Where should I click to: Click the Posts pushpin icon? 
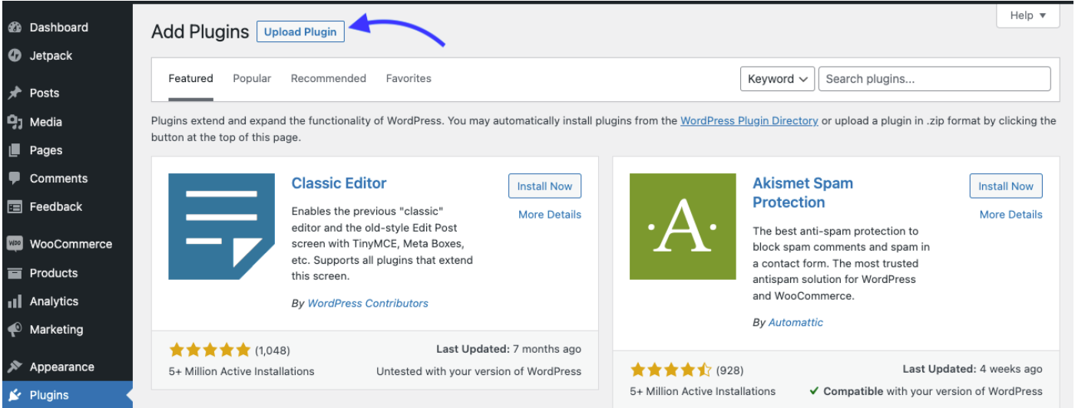point(15,93)
